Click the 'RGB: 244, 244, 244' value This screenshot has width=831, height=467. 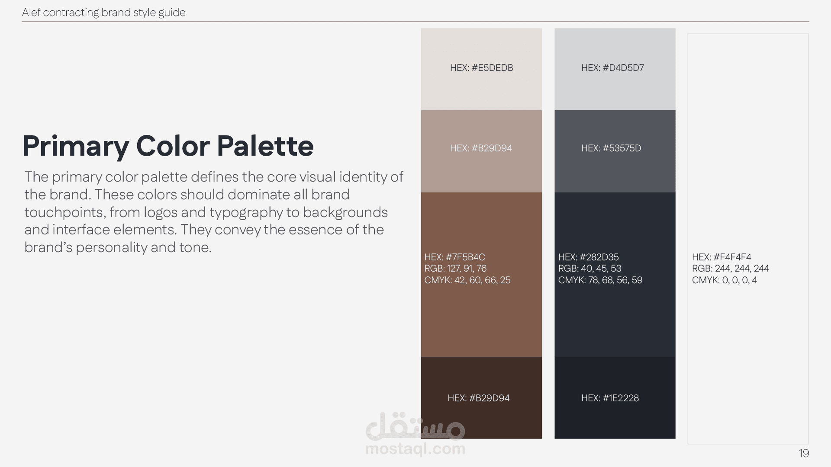coord(730,269)
